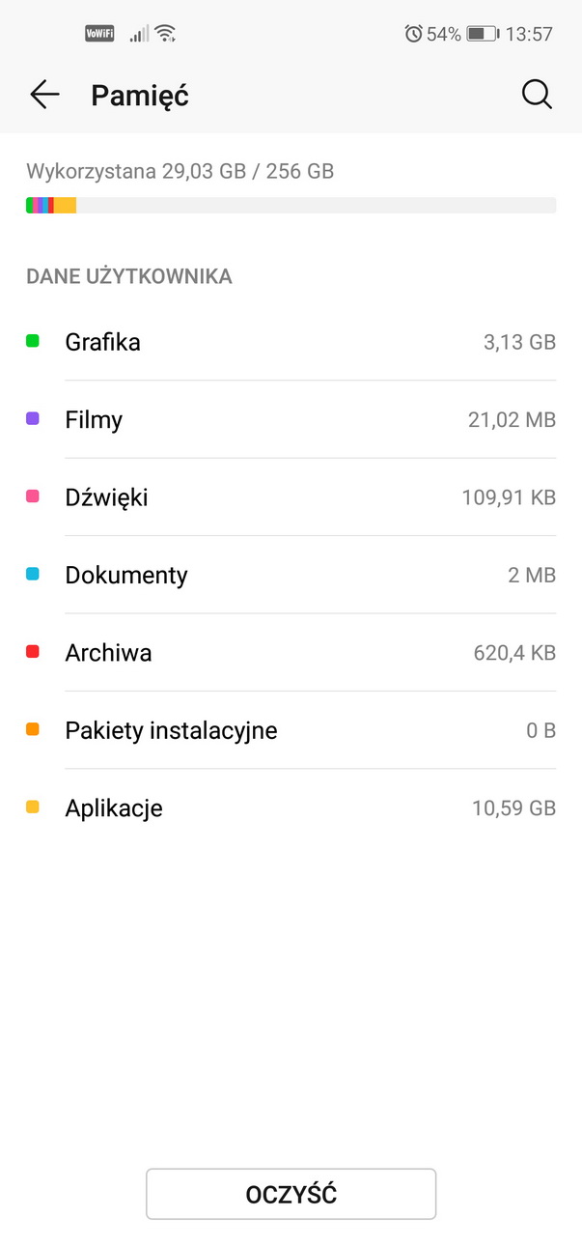
Task: Tap the green Grafika color dot
Action: (33, 341)
